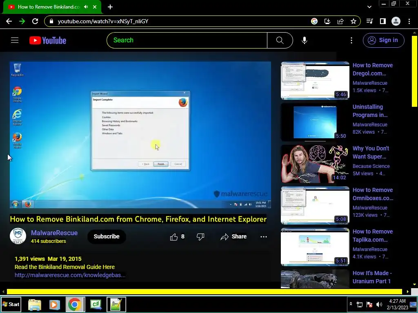
Task: Click the scroll down arrow
Action: 415,284
